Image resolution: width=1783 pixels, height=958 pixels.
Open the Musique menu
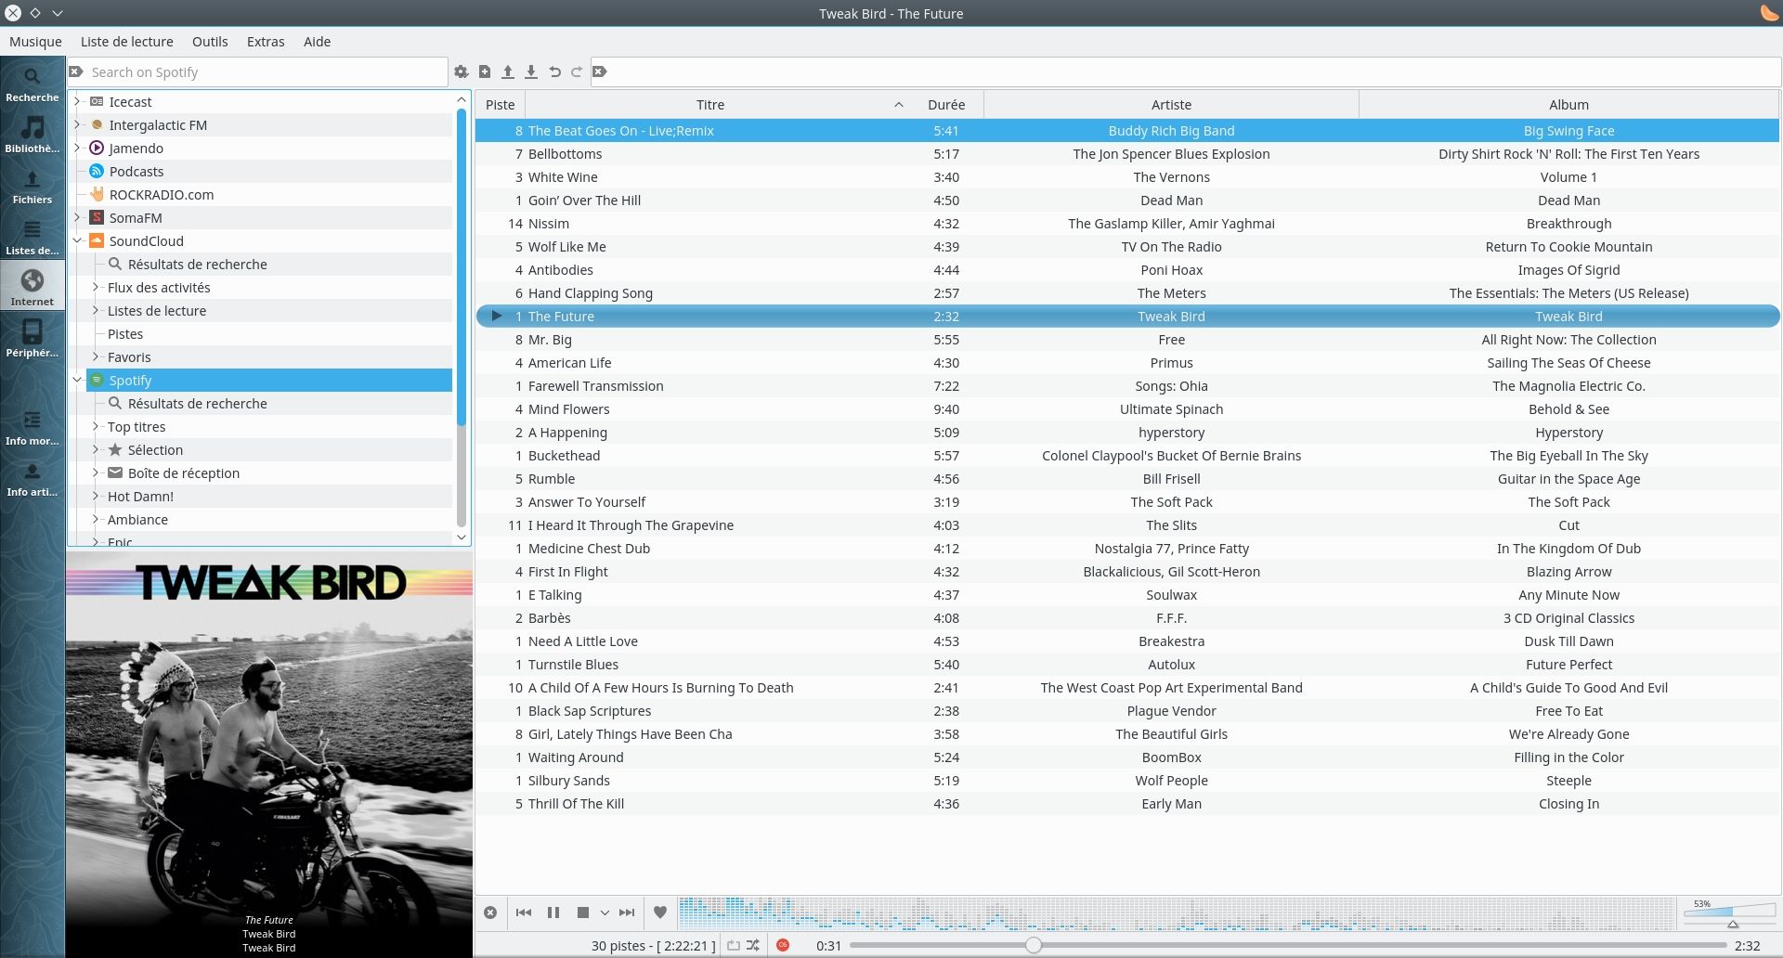[35, 42]
